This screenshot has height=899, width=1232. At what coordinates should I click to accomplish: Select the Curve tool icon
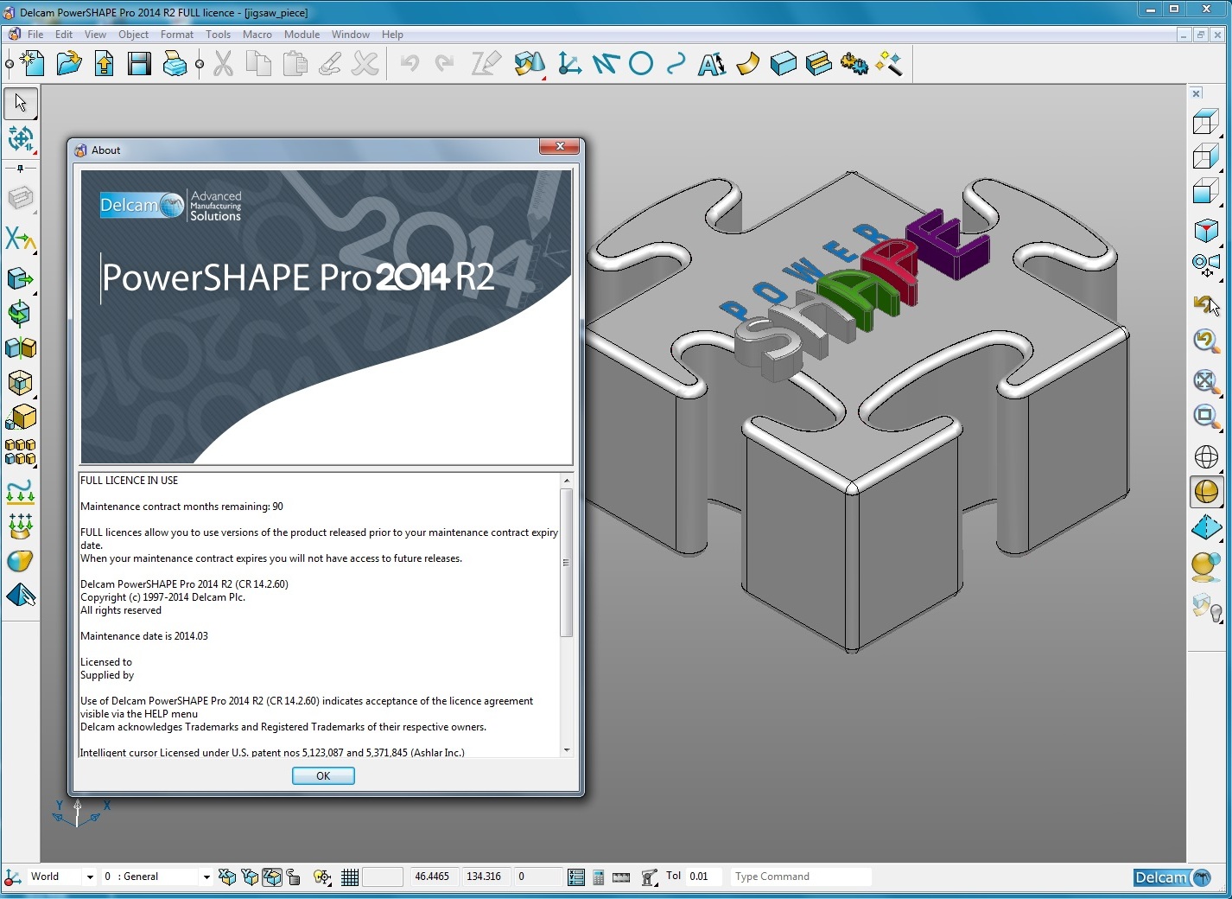(676, 63)
